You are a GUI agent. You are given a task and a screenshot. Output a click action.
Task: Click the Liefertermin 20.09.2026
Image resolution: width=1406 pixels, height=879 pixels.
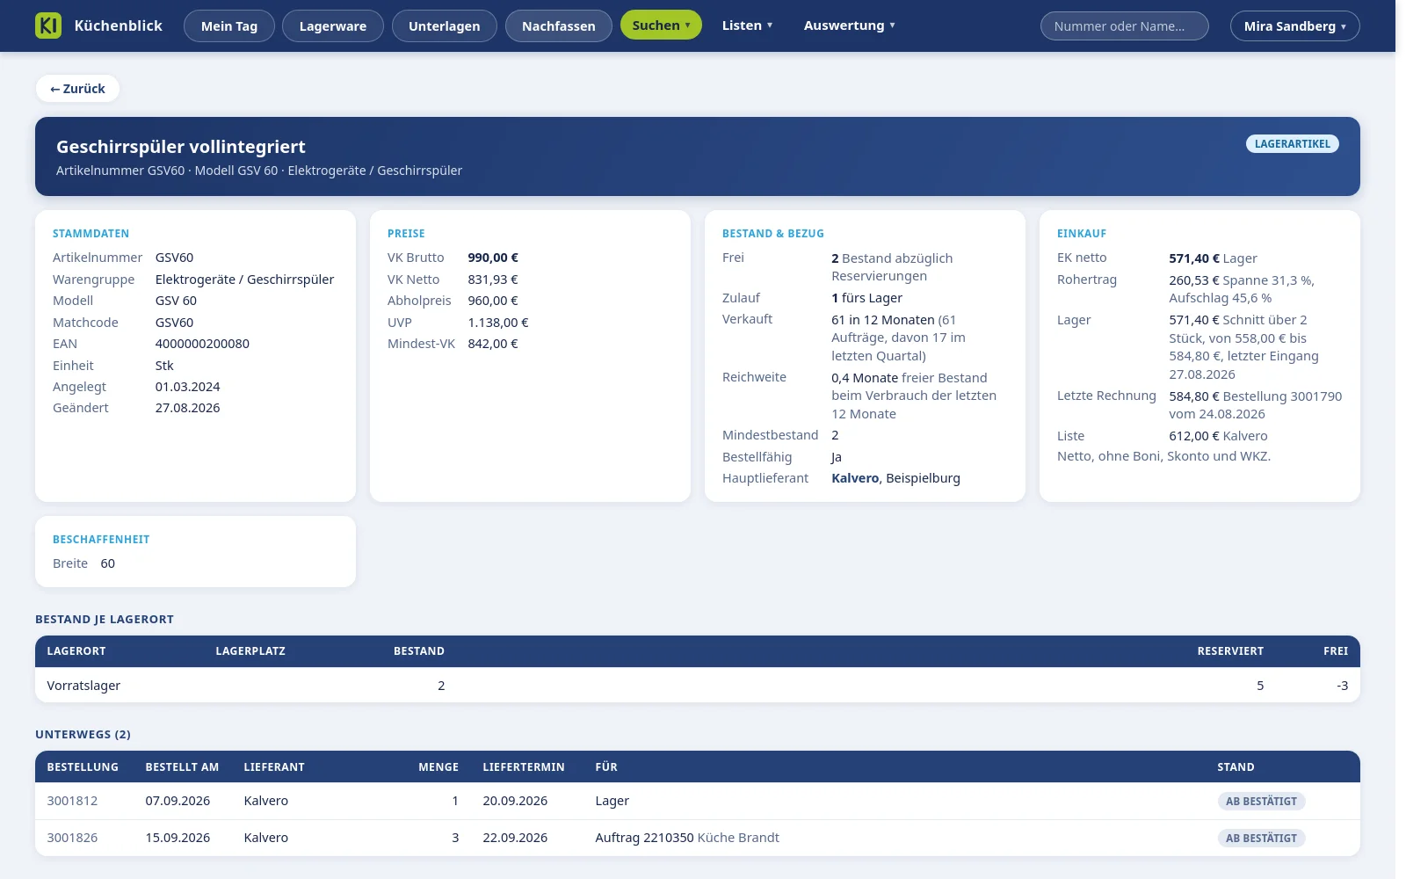[515, 801]
